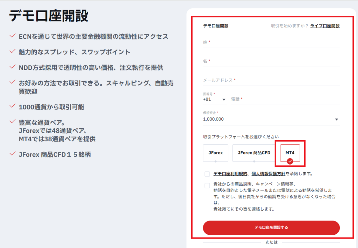Open the 国番号 +81 country code dropdown
This screenshot has height=248, width=358.
point(214,99)
